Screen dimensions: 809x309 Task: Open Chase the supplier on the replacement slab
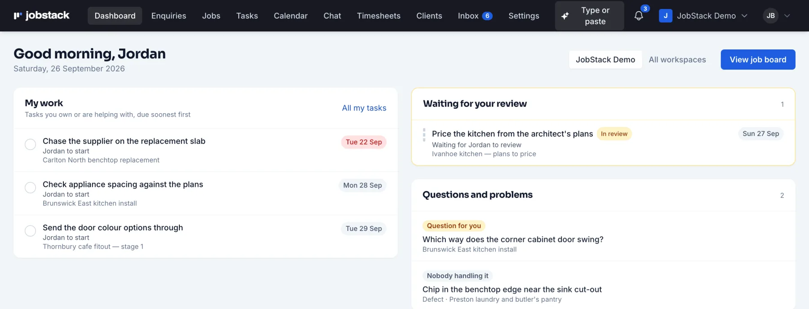tap(124, 141)
